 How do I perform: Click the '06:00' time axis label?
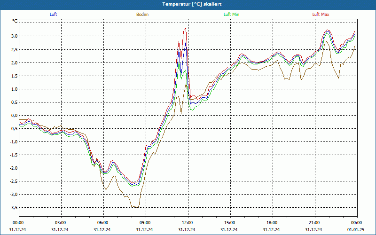(x=103, y=223)
